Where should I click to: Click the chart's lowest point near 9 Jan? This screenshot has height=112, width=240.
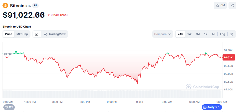[x=137, y=84]
